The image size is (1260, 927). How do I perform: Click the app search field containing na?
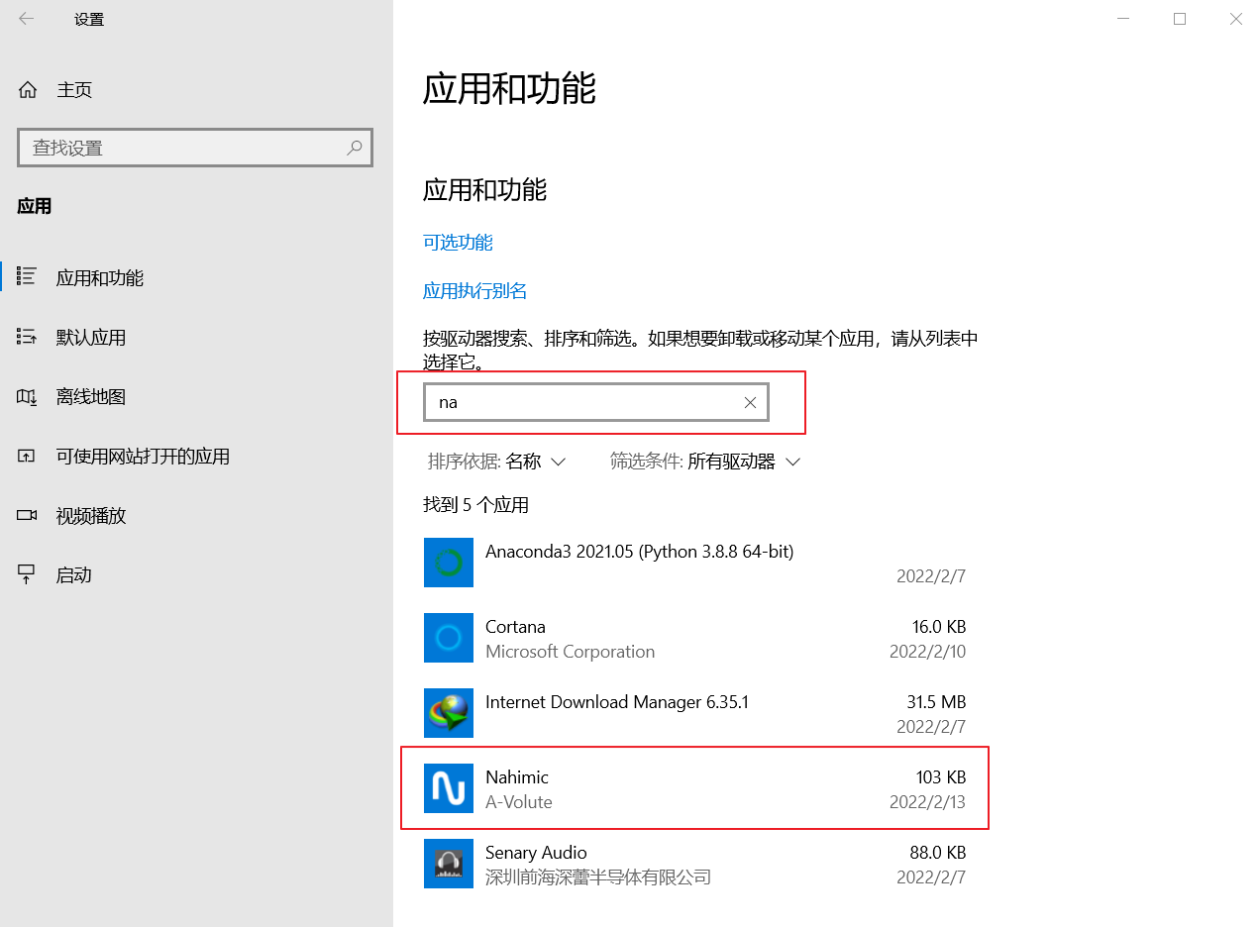pyautogui.click(x=596, y=402)
